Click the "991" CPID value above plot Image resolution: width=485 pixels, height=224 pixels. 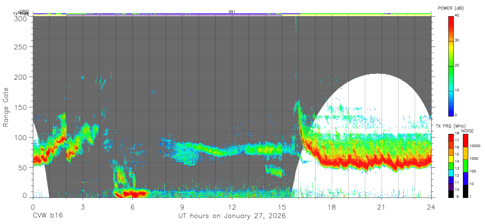coord(232,12)
